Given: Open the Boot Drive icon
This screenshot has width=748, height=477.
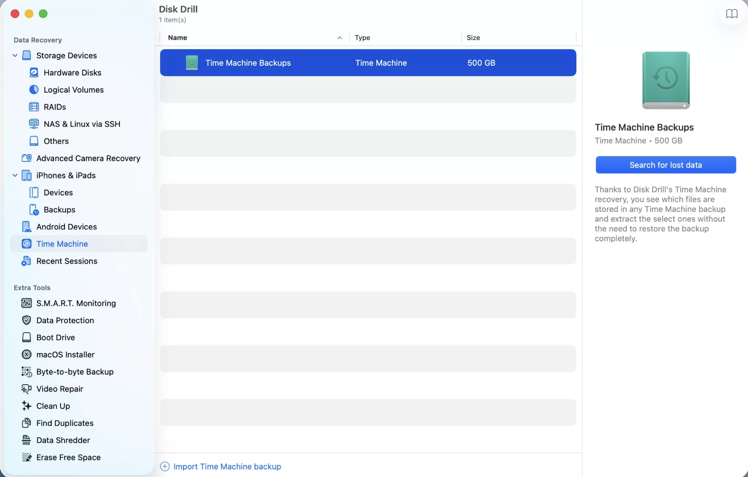Looking at the screenshot, I should pyautogui.click(x=27, y=337).
